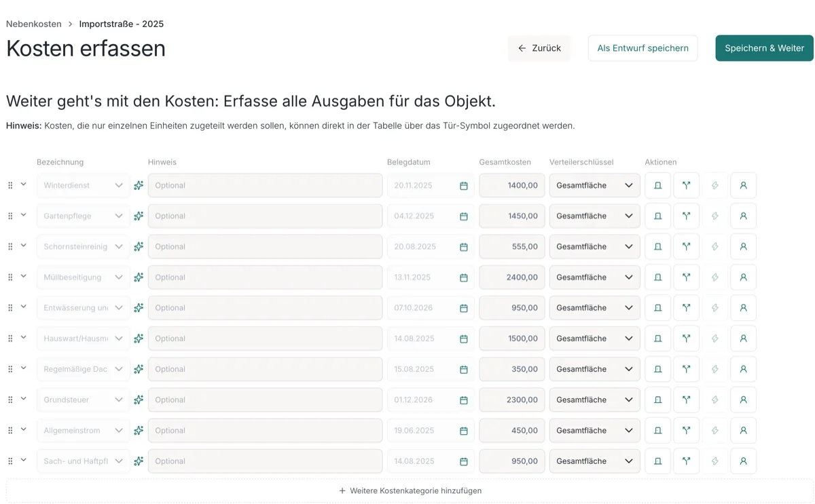Viewport: 815px width, 504px height.
Task: Open Verteilerschlüssel dropdown in Sach- und Haftpfl row
Action: pos(594,461)
